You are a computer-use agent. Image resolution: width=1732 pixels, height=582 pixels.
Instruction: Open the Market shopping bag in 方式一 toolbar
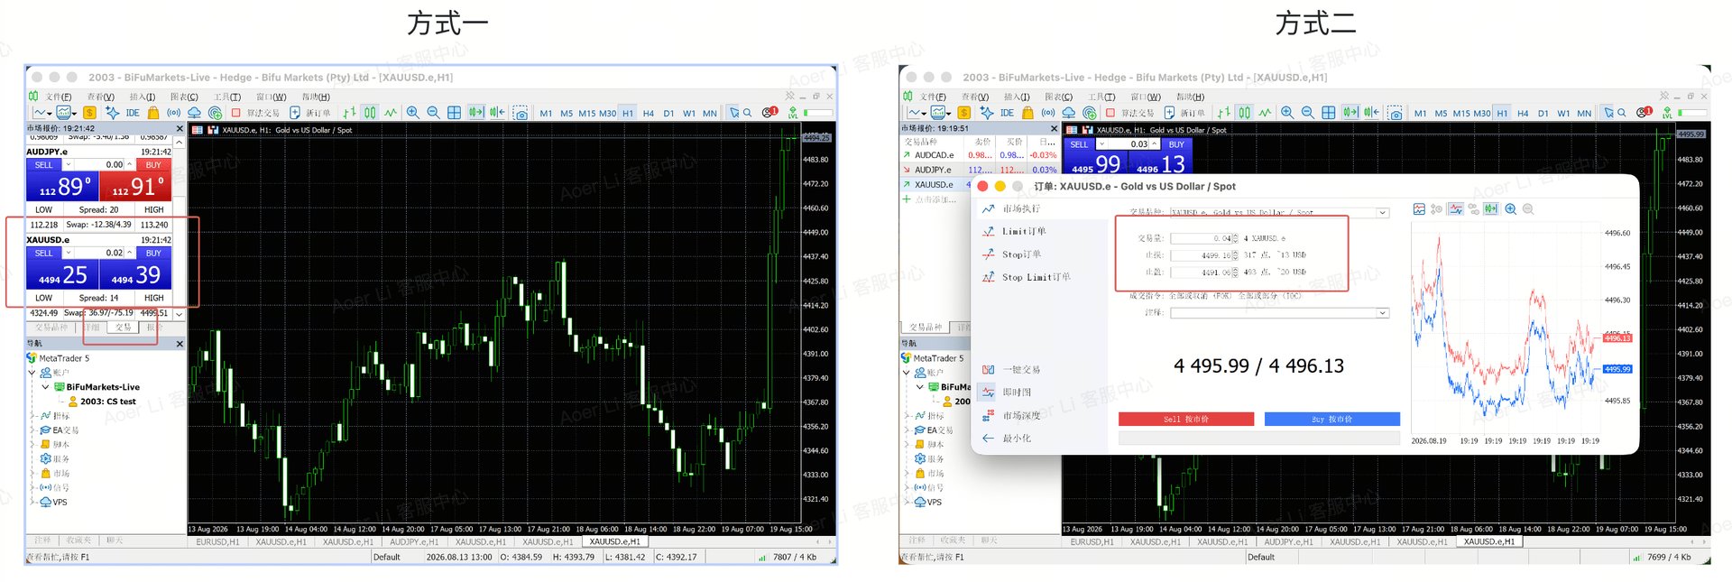pyautogui.click(x=153, y=113)
